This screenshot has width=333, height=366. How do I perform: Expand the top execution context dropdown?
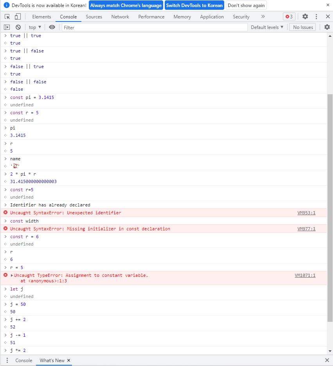coord(34,27)
